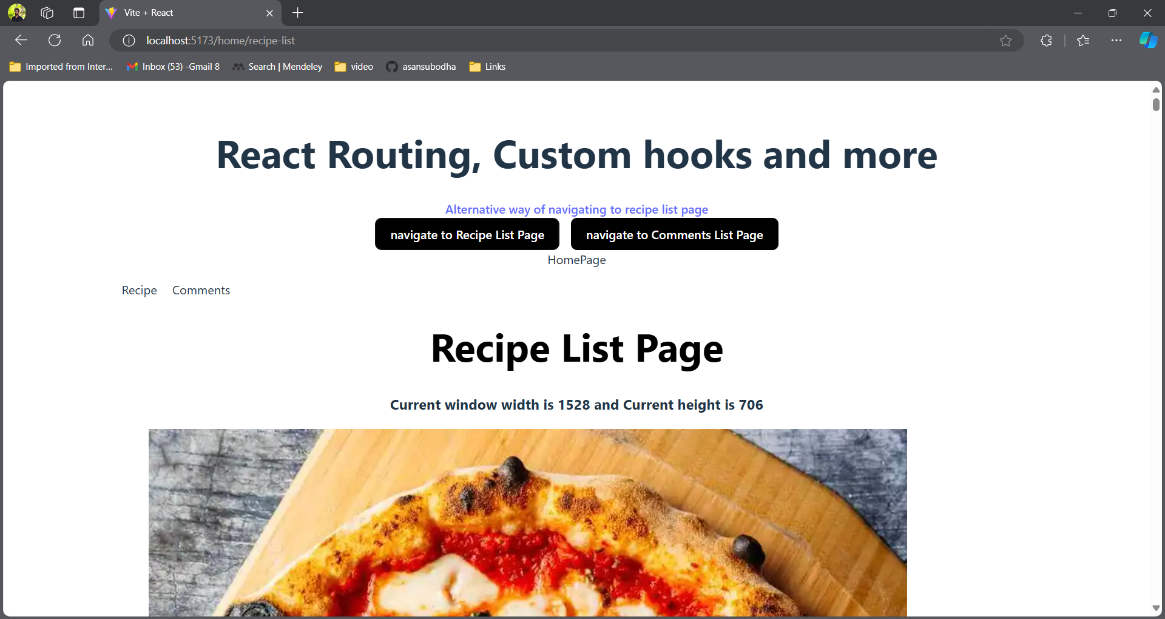Open browser extensions puzzle icon
This screenshot has width=1165, height=619.
pyautogui.click(x=1046, y=41)
